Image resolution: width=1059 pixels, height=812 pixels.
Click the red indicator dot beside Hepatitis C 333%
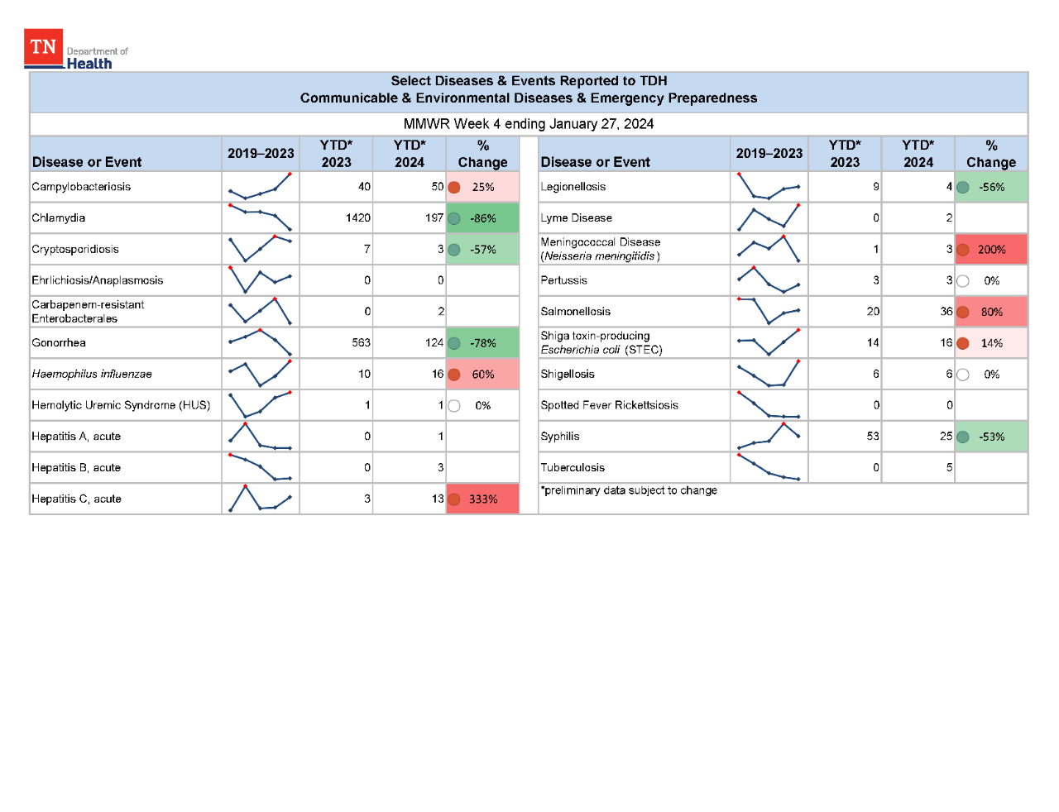(x=454, y=499)
